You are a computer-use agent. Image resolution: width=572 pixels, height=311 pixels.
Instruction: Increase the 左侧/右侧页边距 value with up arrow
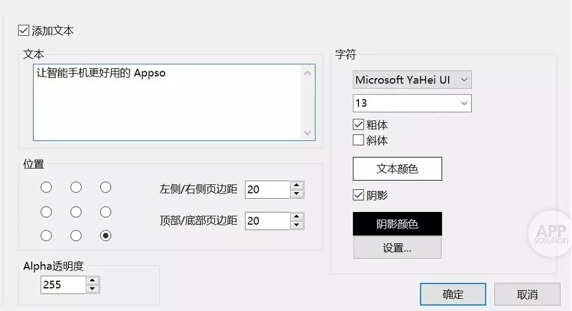[x=297, y=185]
